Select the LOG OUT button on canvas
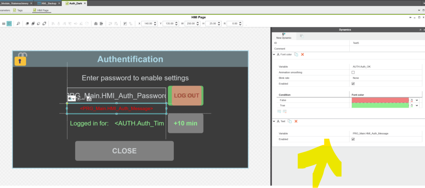Screen dimensions: 425x188 pyautogui.click(x=186, y=96)
